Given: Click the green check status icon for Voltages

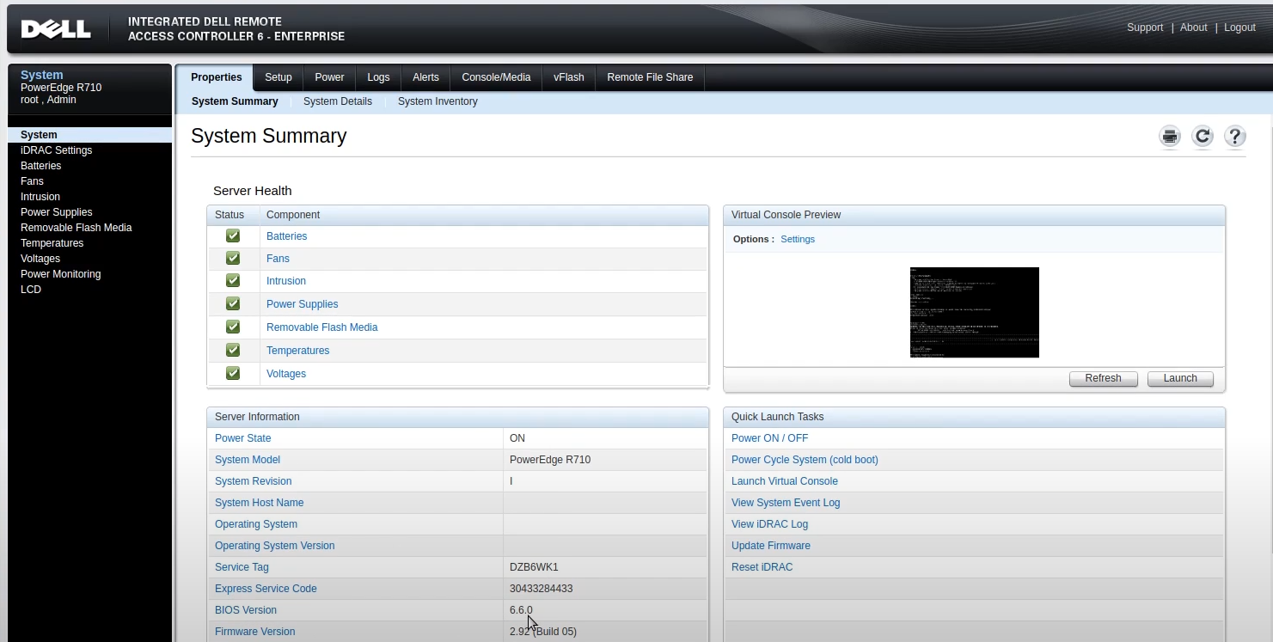Looking at the screenshot, I should click(233, 373).
